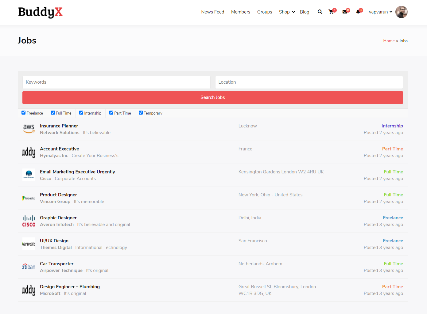Image resolution: width=427 pixels, height=314 pixels.
Task: Open the Product Designer job listing
Action: coord(58,195)
